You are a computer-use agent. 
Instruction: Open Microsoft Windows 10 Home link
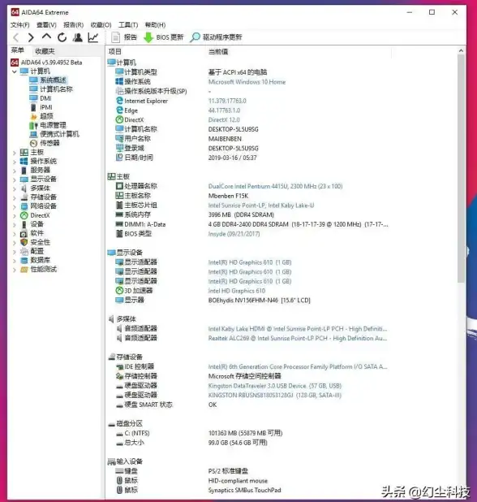tap(247, 82)
